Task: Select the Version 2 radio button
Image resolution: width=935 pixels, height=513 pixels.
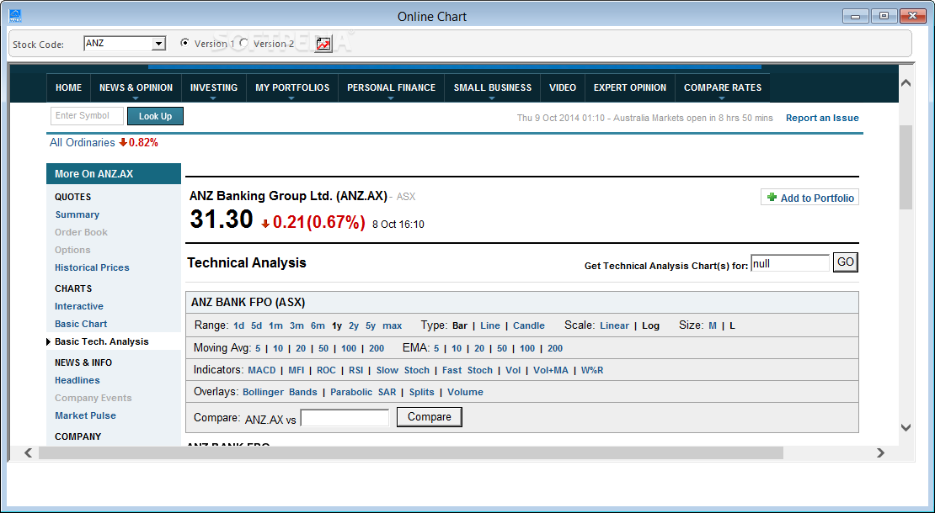Action: (x=243, y=43)
